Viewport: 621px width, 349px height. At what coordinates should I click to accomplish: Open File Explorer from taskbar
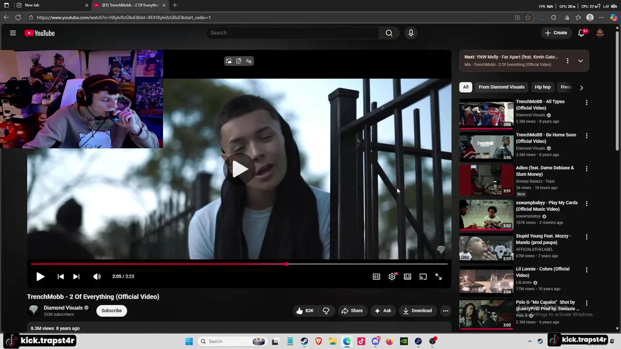point(332,341)
